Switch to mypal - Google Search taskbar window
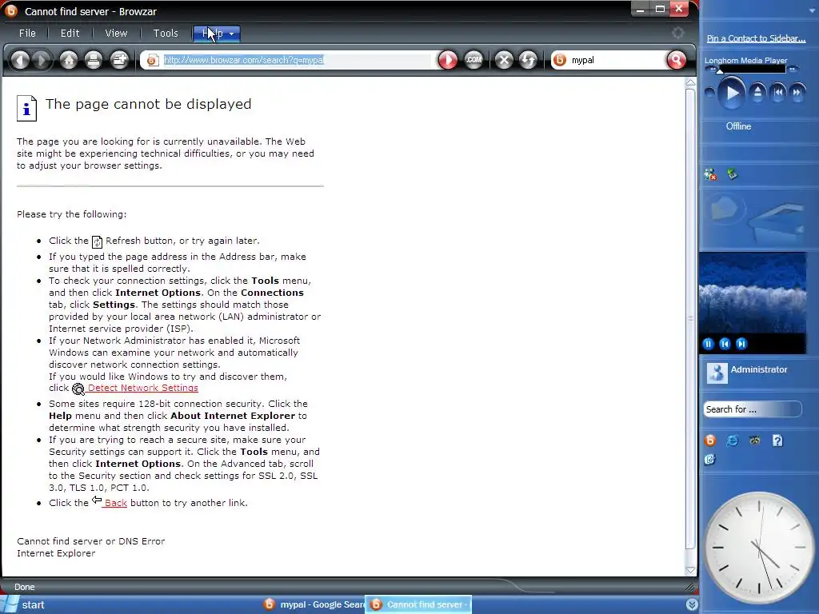Image resolution: width=819 pixels, height=614 pixels. 314,604
